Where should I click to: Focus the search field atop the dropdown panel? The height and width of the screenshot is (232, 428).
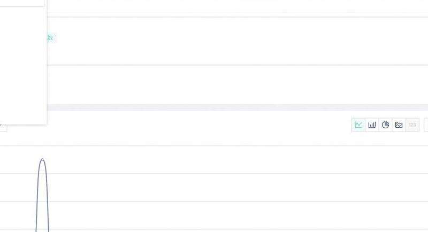click(21, 3)
